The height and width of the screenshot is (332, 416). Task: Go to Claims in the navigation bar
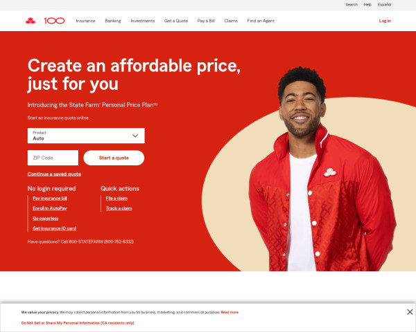(x=231, y=21)
